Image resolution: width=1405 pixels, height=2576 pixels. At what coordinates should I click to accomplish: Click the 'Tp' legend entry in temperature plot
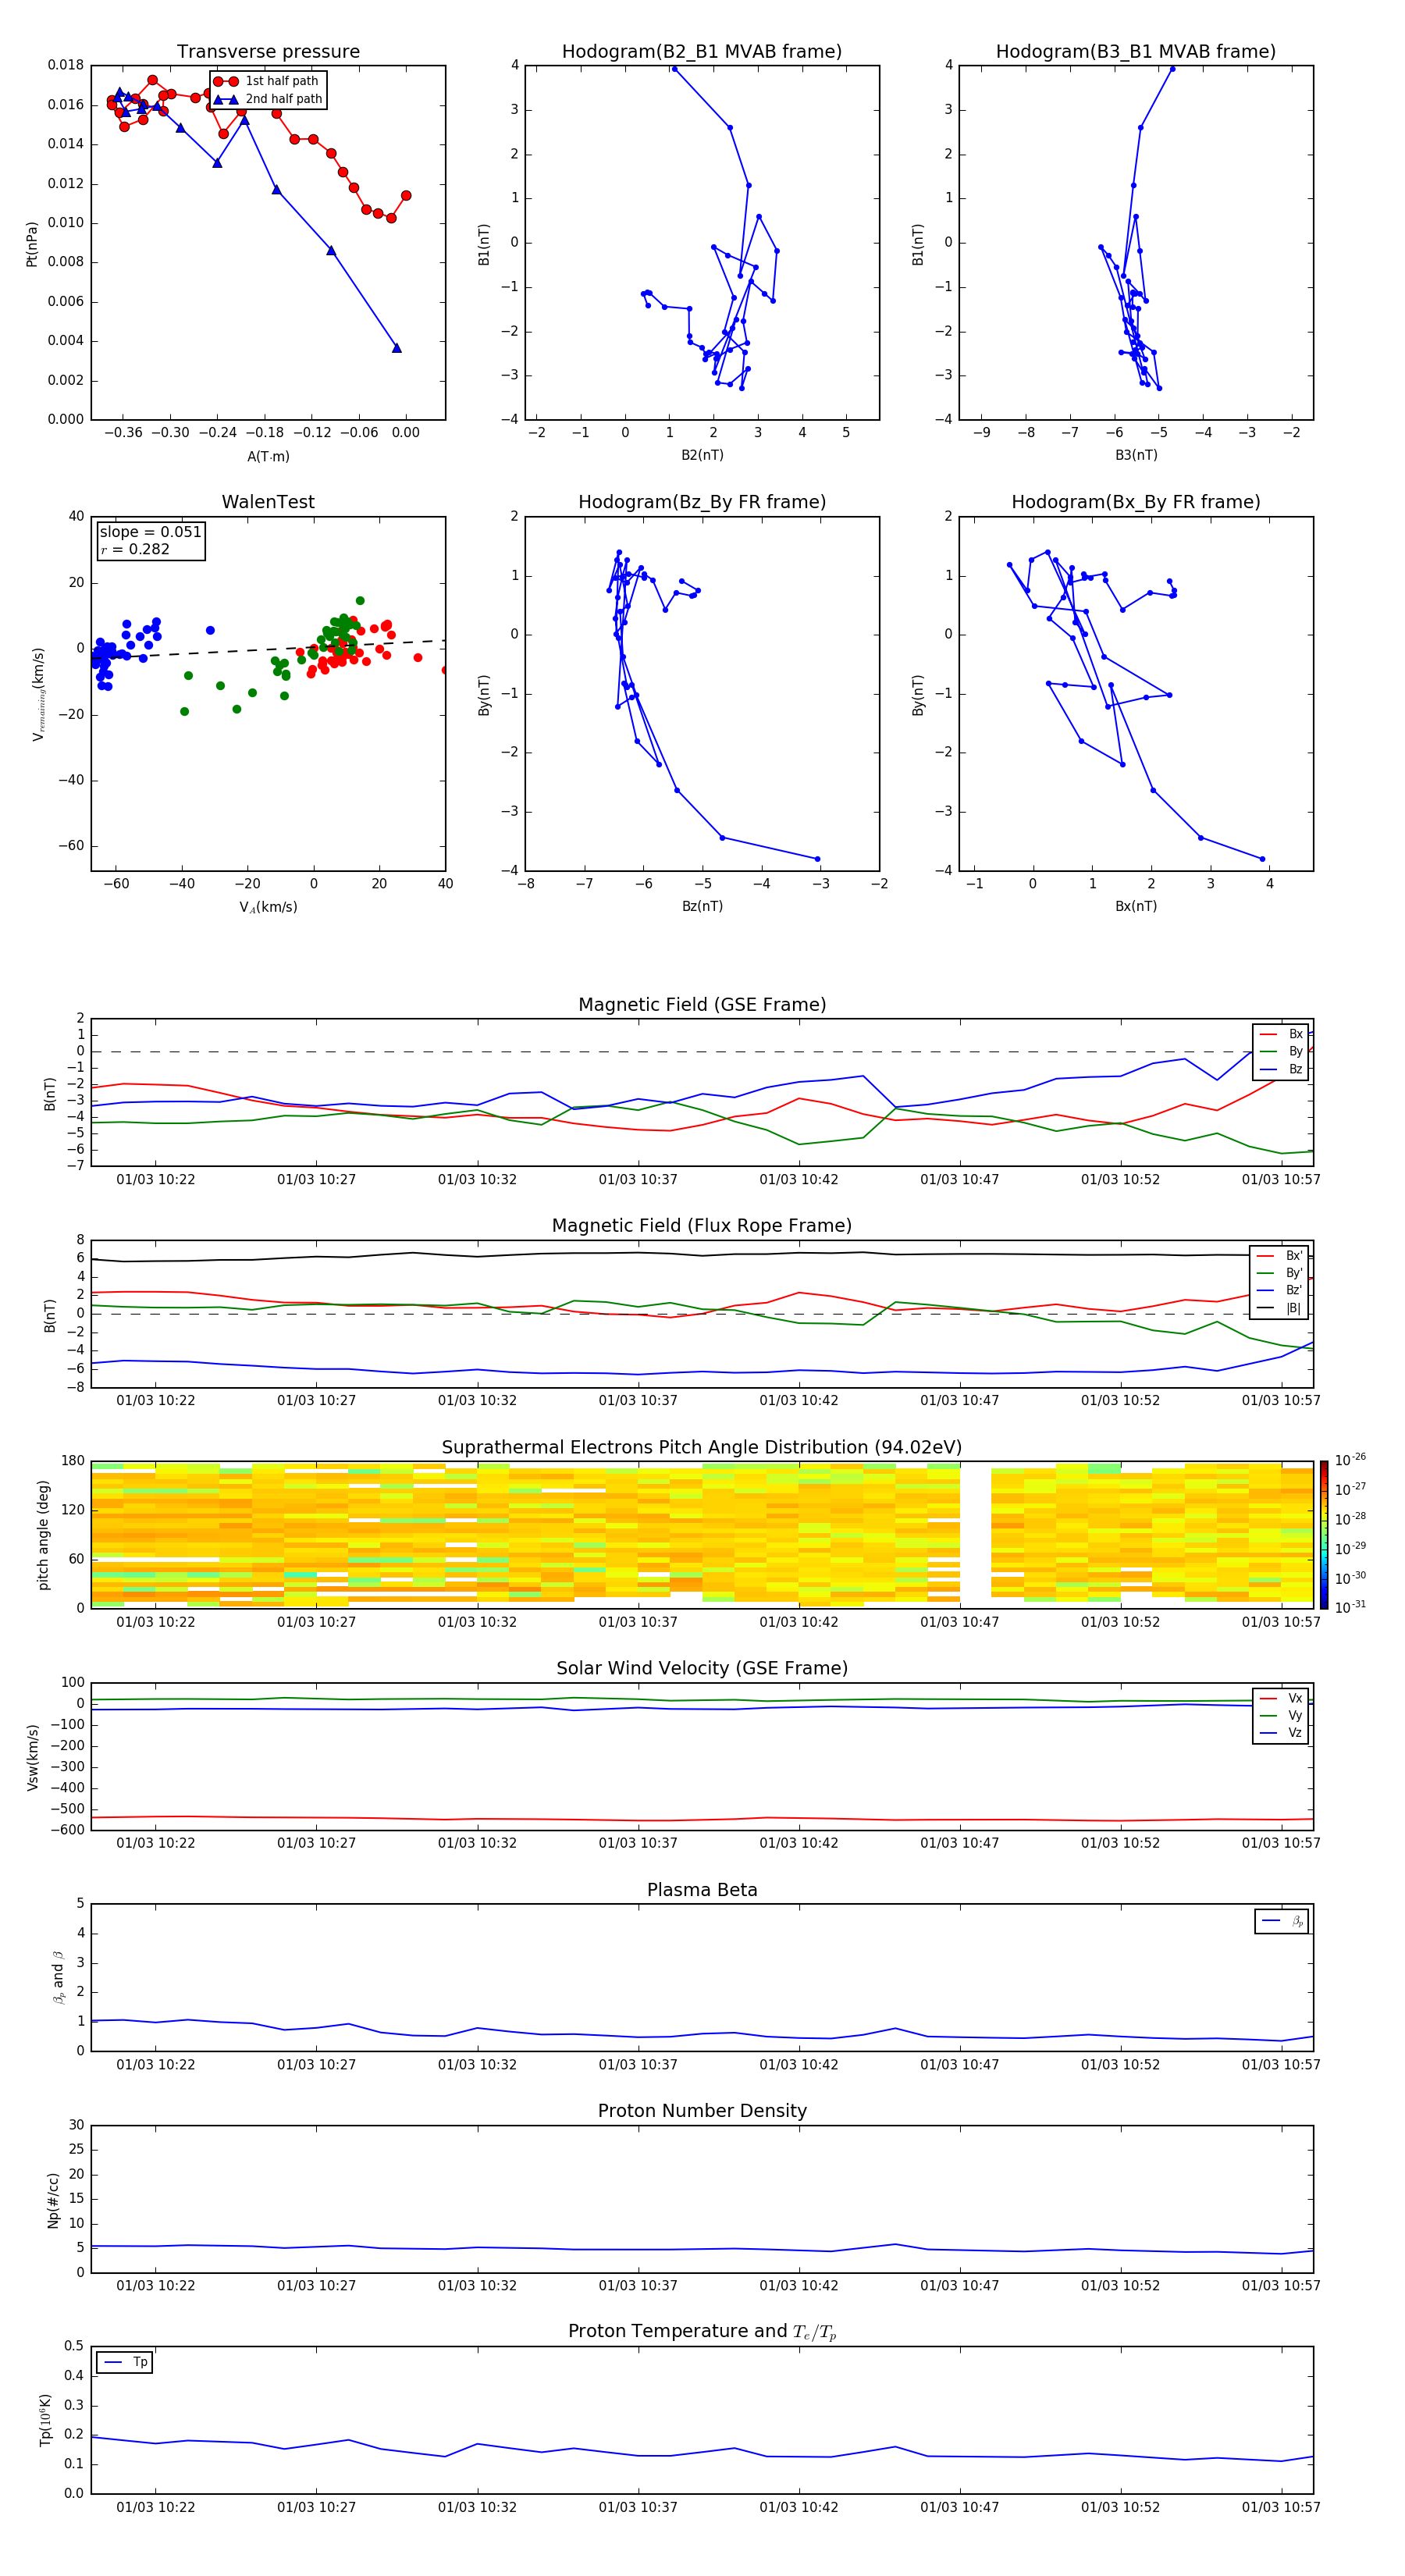click(x=124, y=2362)
